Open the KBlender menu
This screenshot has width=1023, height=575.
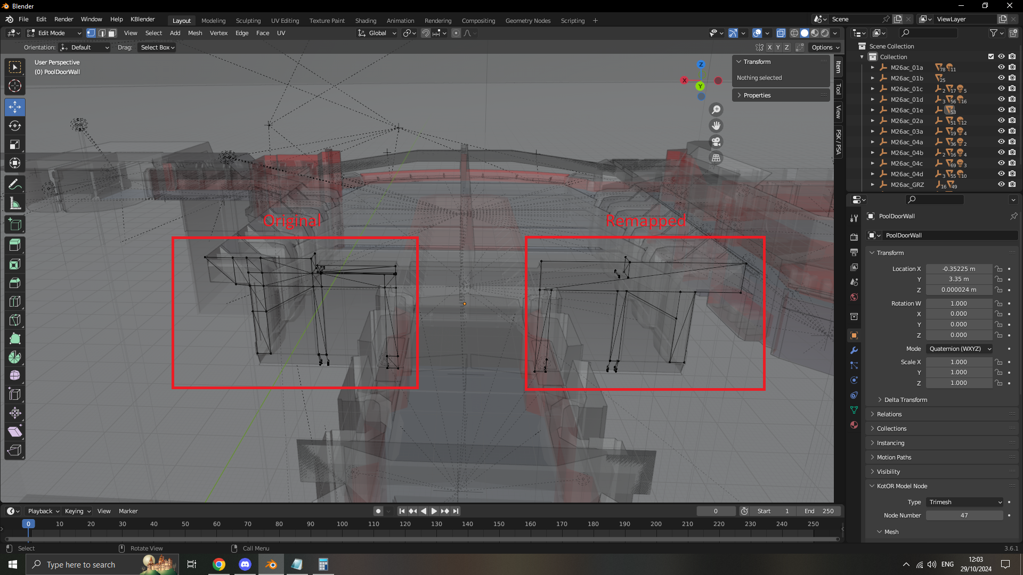click(x=143, y=19)
